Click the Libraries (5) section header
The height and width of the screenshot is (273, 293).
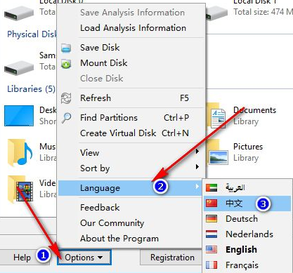[31, 89]
